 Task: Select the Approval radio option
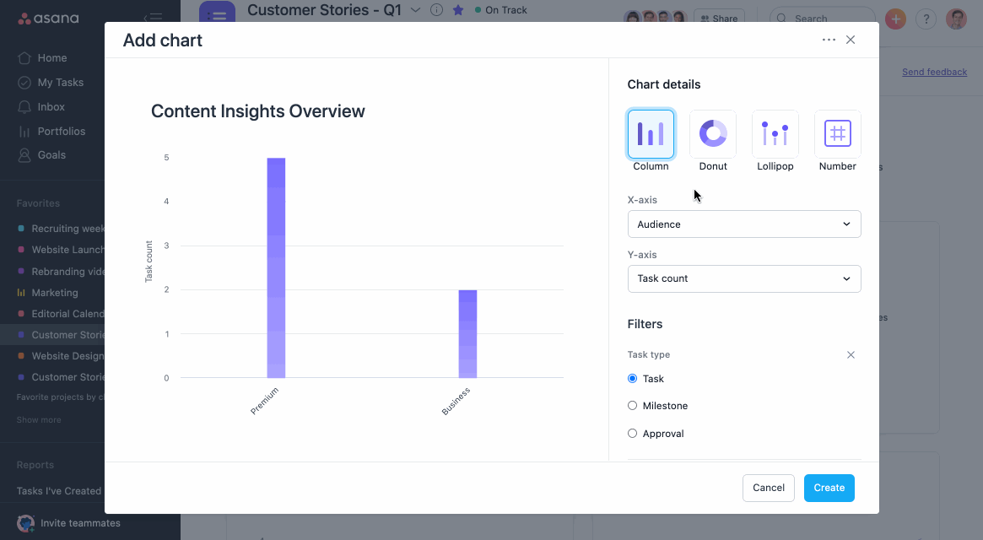pos(633,434)
